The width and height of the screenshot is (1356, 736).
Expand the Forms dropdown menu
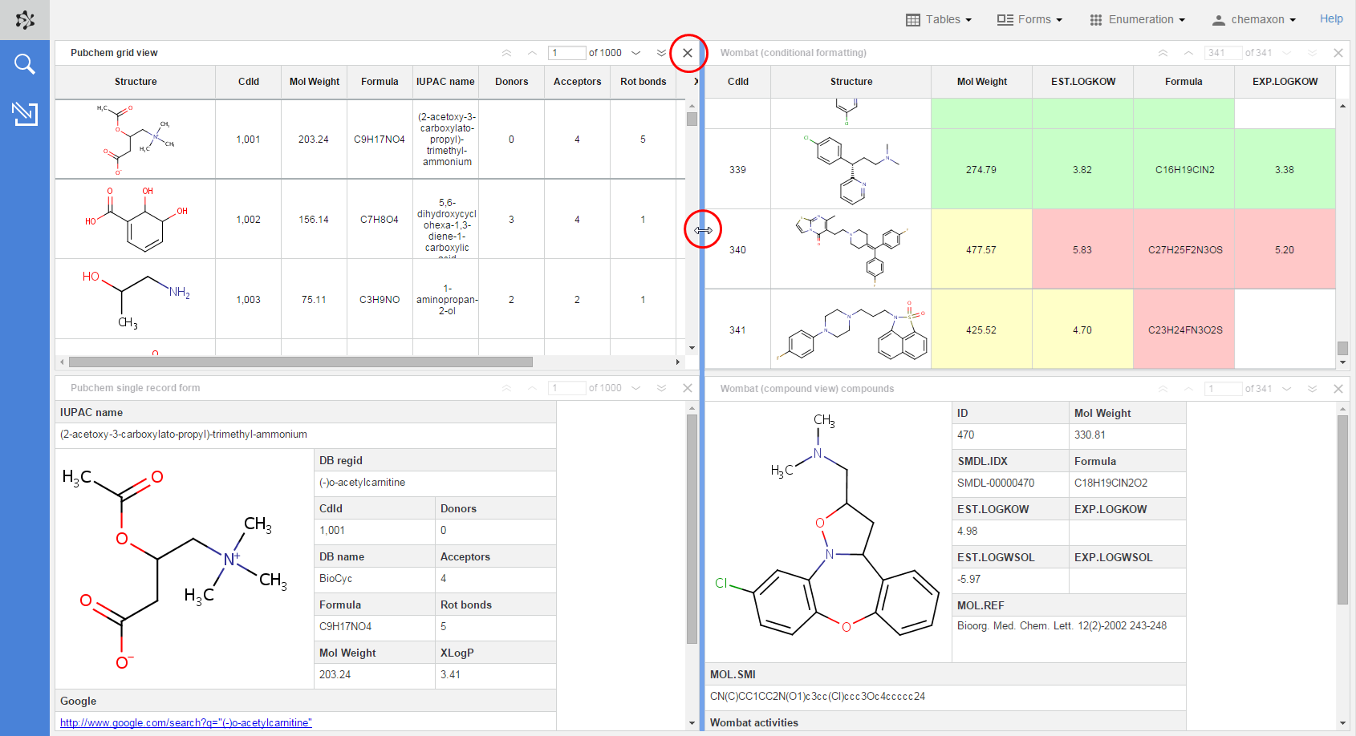(1029, 19)
